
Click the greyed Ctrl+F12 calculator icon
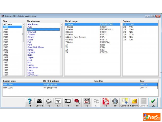point(144,102)
